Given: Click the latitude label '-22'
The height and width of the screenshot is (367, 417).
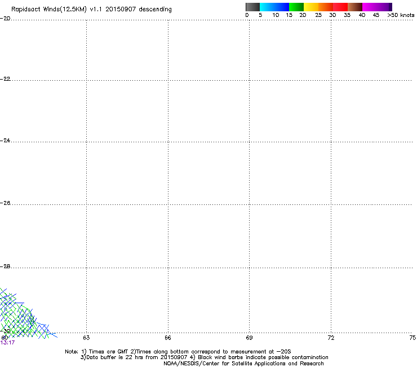Looking at the screenshot, I should [5, 78].
